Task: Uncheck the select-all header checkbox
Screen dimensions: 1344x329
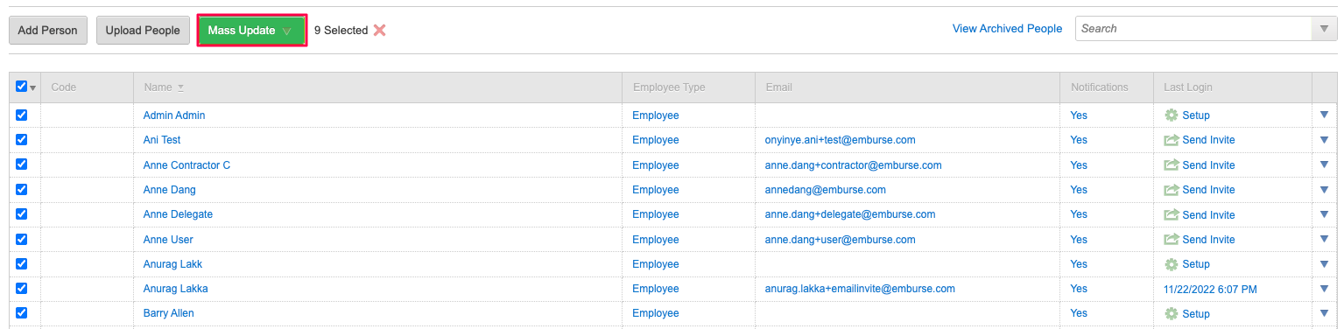Action: click(x=22, y=87)
